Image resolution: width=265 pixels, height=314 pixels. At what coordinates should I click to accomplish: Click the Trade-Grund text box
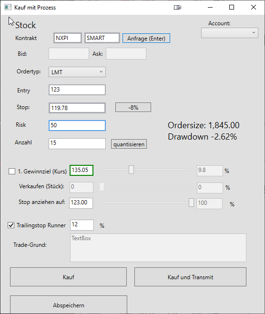point(158,248)
